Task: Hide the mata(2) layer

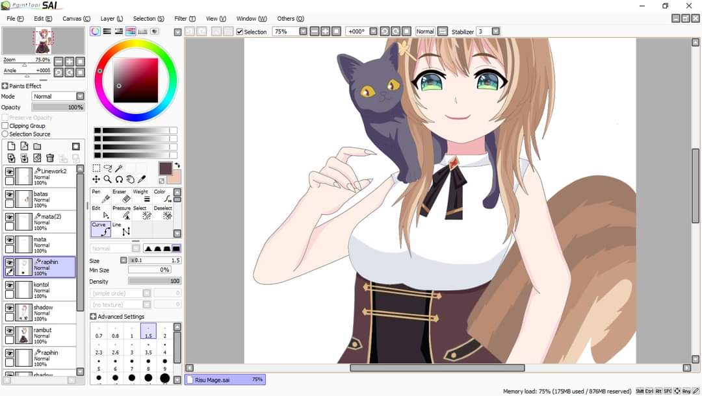Action: (9, 217)
